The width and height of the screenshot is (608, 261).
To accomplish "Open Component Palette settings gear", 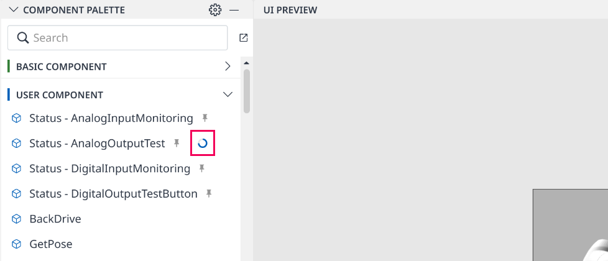I will 215,10.
